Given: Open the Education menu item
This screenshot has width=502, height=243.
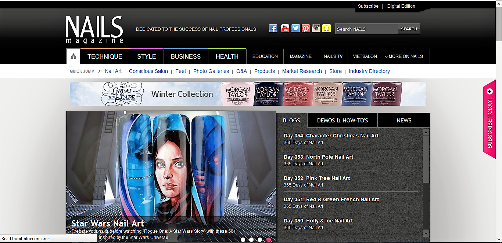Looking at the screenshot, I should [x=265, y=56].
